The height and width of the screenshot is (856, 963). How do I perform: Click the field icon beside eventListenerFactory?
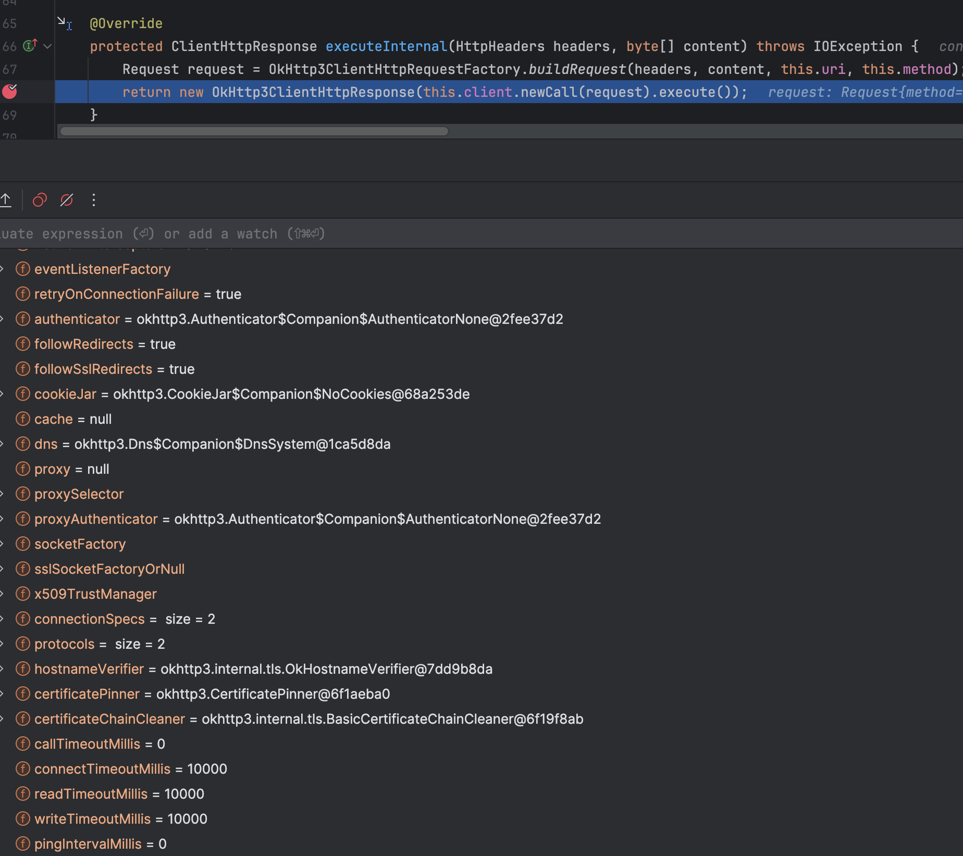pos(23,269)
